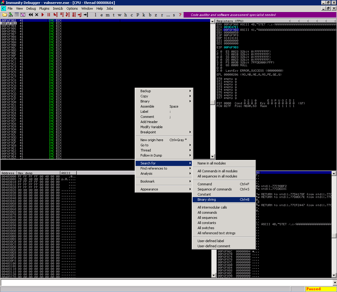Expand the Bookmark submenu
Screen dimensions: 337x292
(x=164, y=181)
